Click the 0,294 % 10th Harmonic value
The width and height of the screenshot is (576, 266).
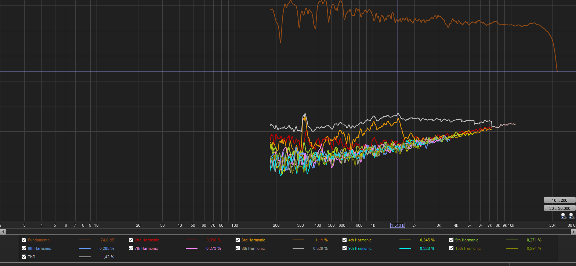534,248
